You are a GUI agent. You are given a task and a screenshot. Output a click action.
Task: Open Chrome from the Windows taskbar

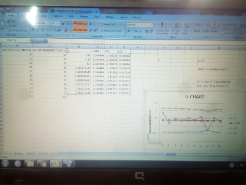[x=43, y=163]
